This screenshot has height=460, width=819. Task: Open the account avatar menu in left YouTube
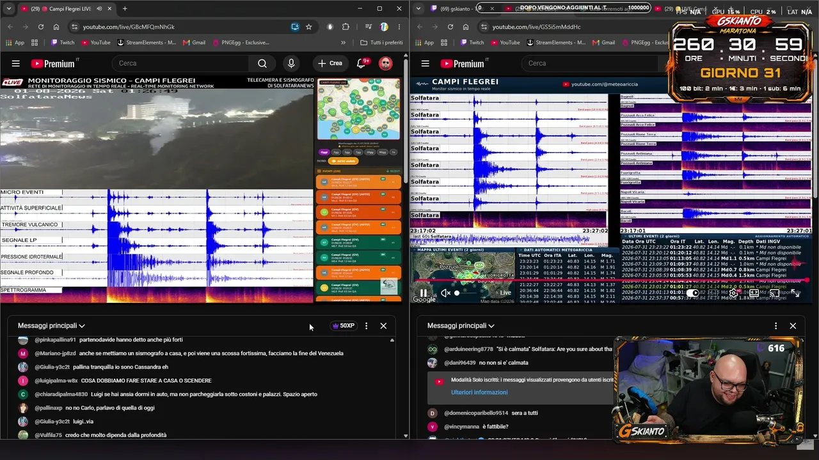385,63
